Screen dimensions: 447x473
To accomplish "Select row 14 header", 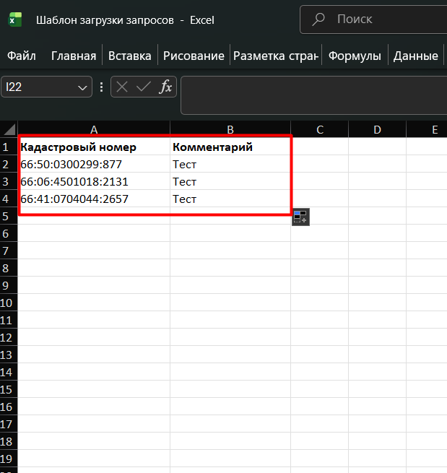I will point(9,372).
